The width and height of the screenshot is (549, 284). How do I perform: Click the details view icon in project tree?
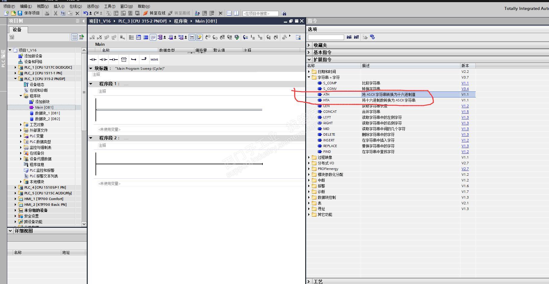74,37
